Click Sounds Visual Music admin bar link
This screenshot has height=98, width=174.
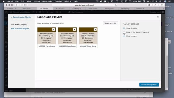[20, 12]
